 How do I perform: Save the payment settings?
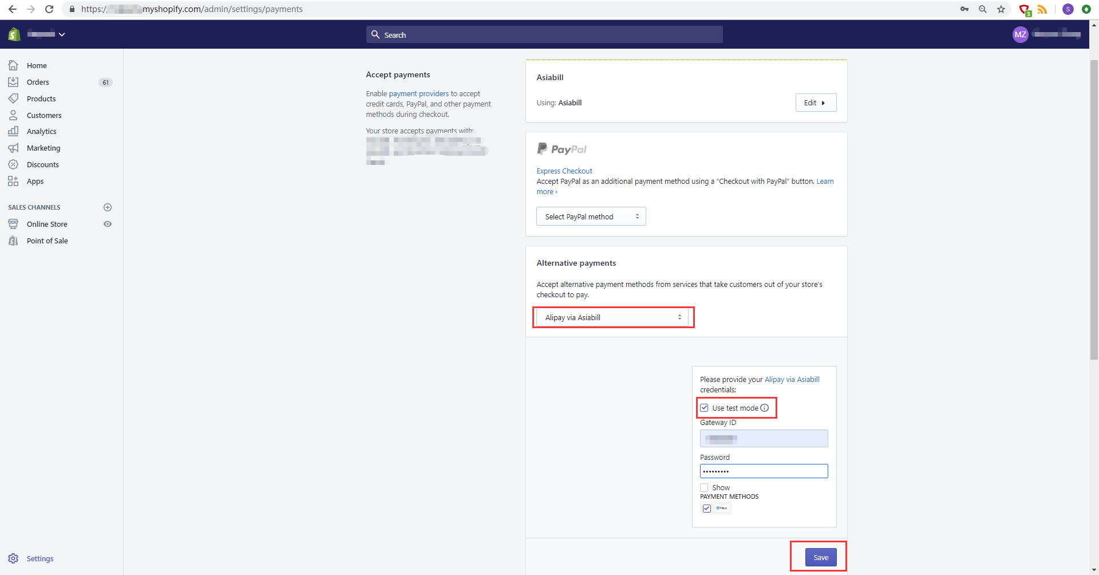[821, 557]
